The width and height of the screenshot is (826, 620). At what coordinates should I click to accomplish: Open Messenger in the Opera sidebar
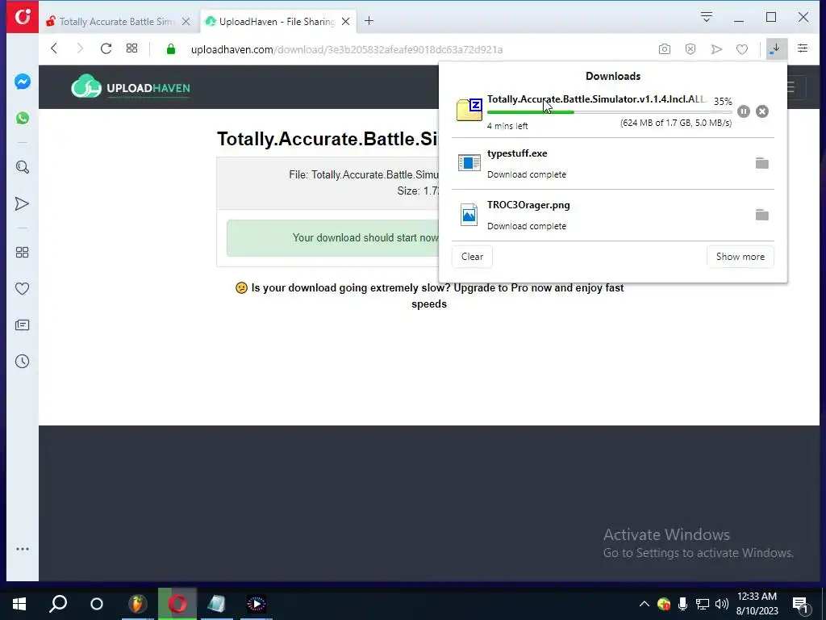[22, 82]
